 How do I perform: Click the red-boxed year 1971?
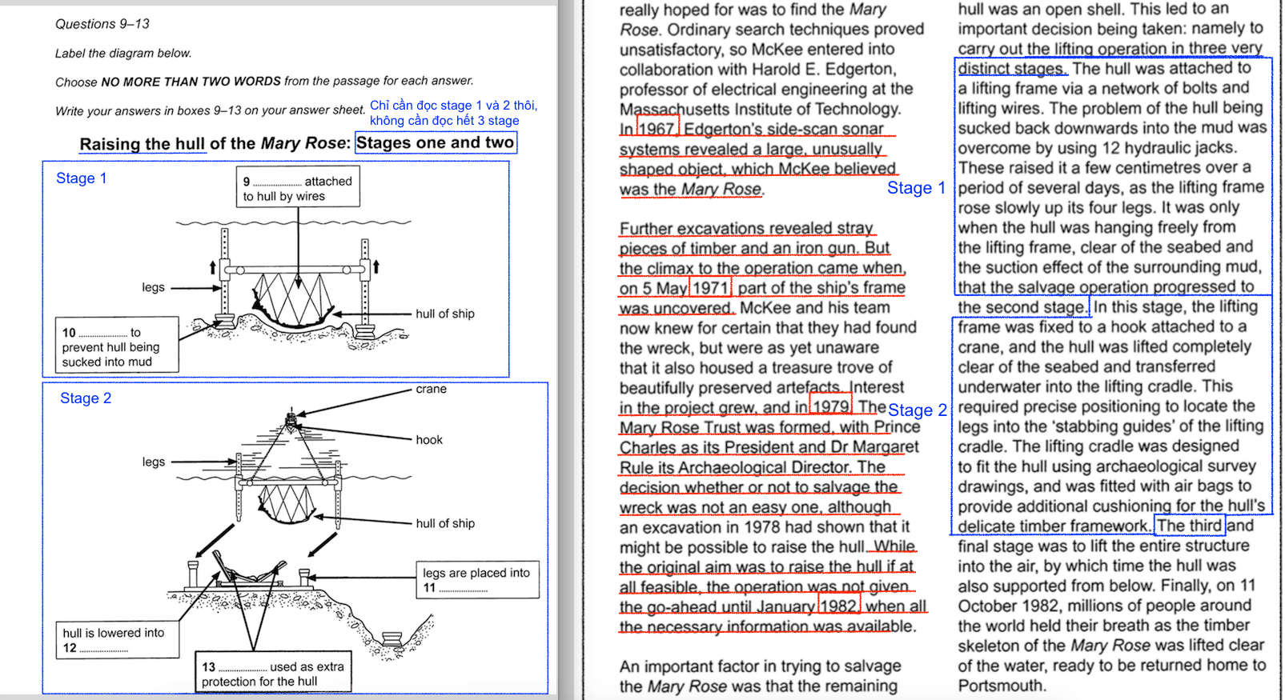tap(710, 288)
